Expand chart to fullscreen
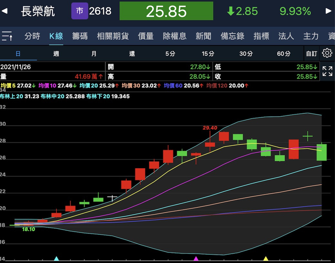Image resolution: width=335 pixels, height=263 pixels. pos(327,71)
